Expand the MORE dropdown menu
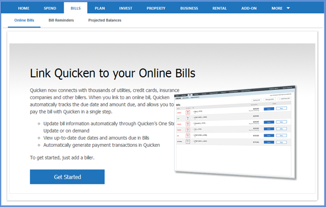 click(281, 8)
